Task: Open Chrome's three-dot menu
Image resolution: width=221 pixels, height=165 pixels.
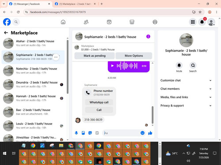Action: pos(217,12)
